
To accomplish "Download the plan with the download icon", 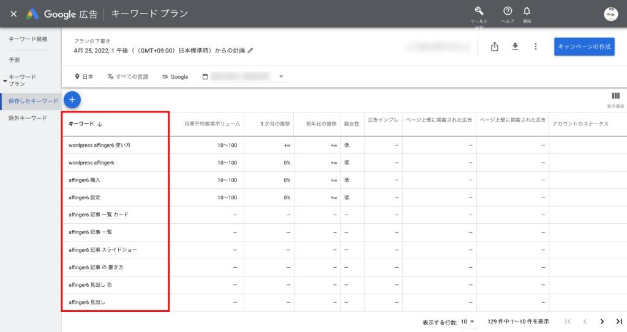I will 515,46.
